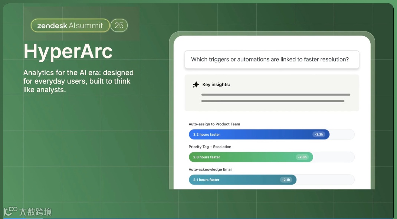Click the zendesk AI summit badge

click(x=70, y=26)
